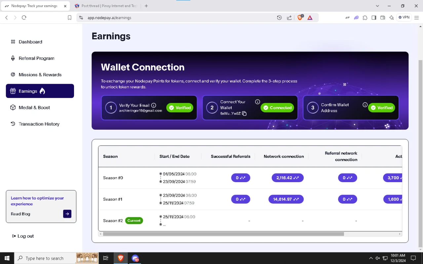Viewport: 423px width, 264px height.
Task: Copy the wallet address with copy icon
Action: point(244,114)
